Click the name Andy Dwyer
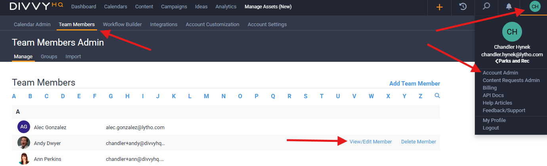The height and width of the screenshot is (166, 547). click(47, 143)
